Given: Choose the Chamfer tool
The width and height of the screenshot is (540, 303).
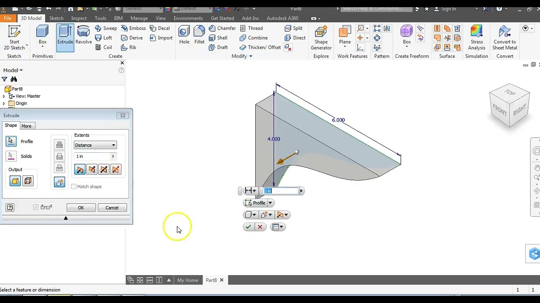Looking at the screenshot, I should (222, 28).
